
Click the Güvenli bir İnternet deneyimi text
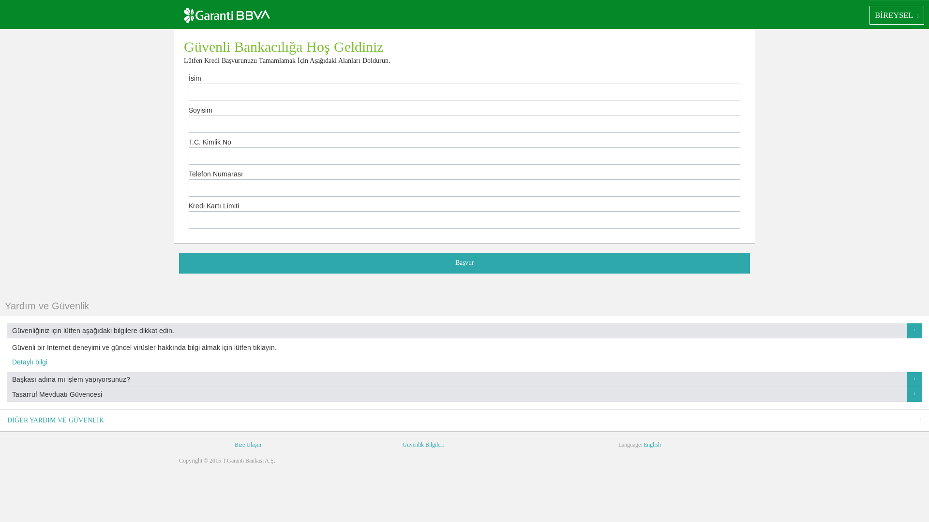tap(144, 348)
